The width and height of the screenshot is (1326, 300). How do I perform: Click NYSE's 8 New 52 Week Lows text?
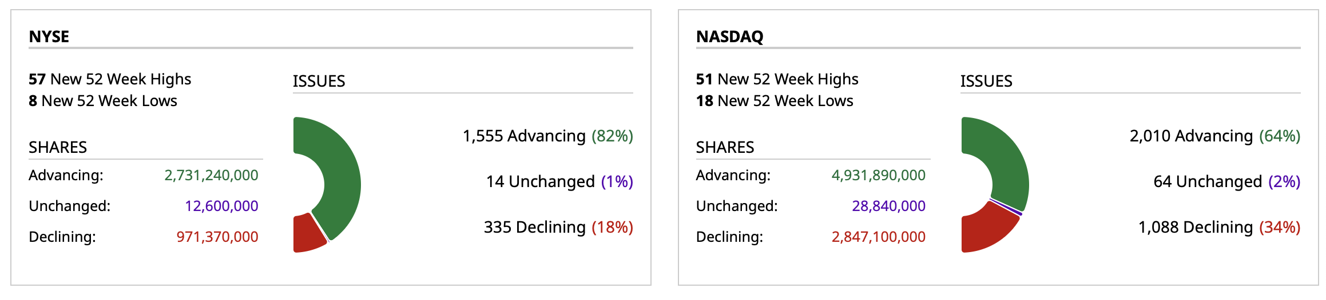(x=103, y=101)
